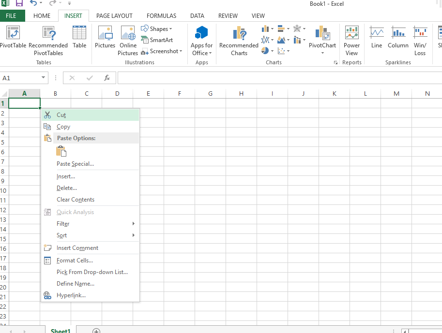Screen dimensions: 442x333
Task: Click the Save icon in quick access
Action: pos(19,3)
